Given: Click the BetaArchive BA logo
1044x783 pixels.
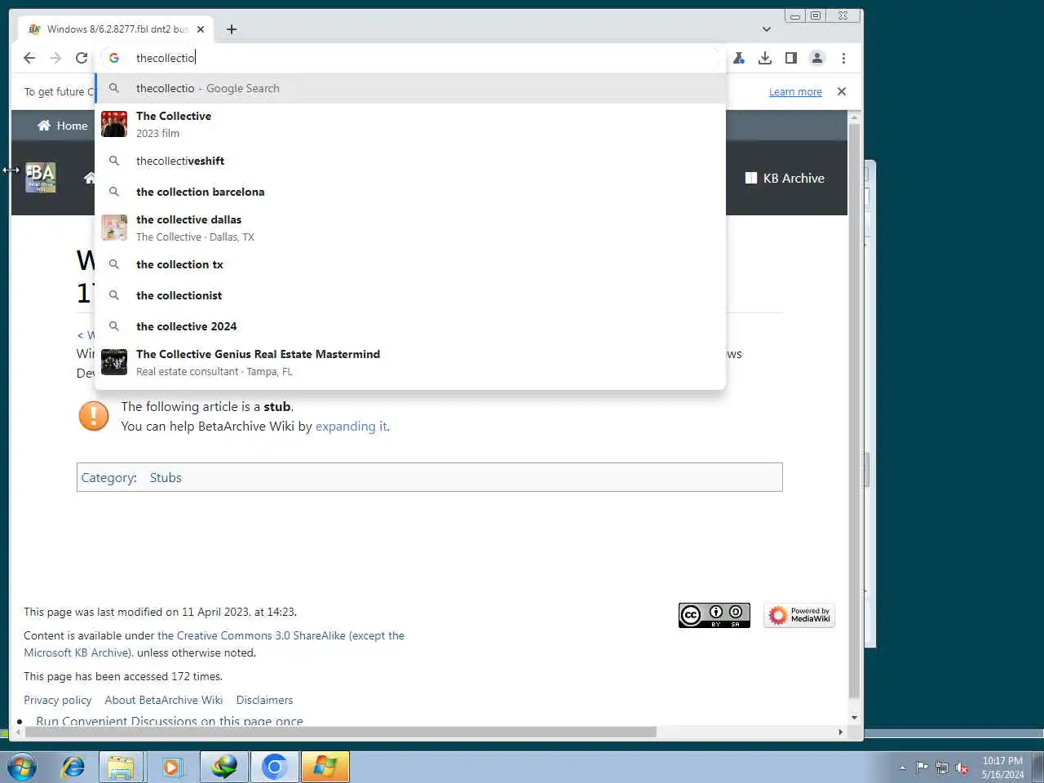Looking at the screenshot, I should click(40, 177).
